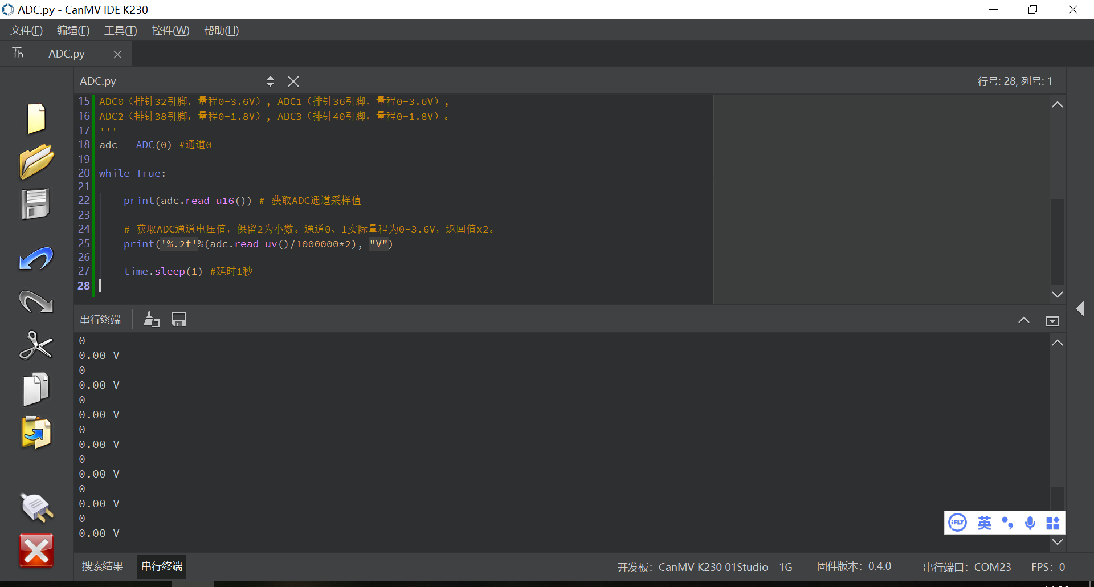
Task: Click the 固件版本: 0.4.0 status
Action: coord(854,566)
